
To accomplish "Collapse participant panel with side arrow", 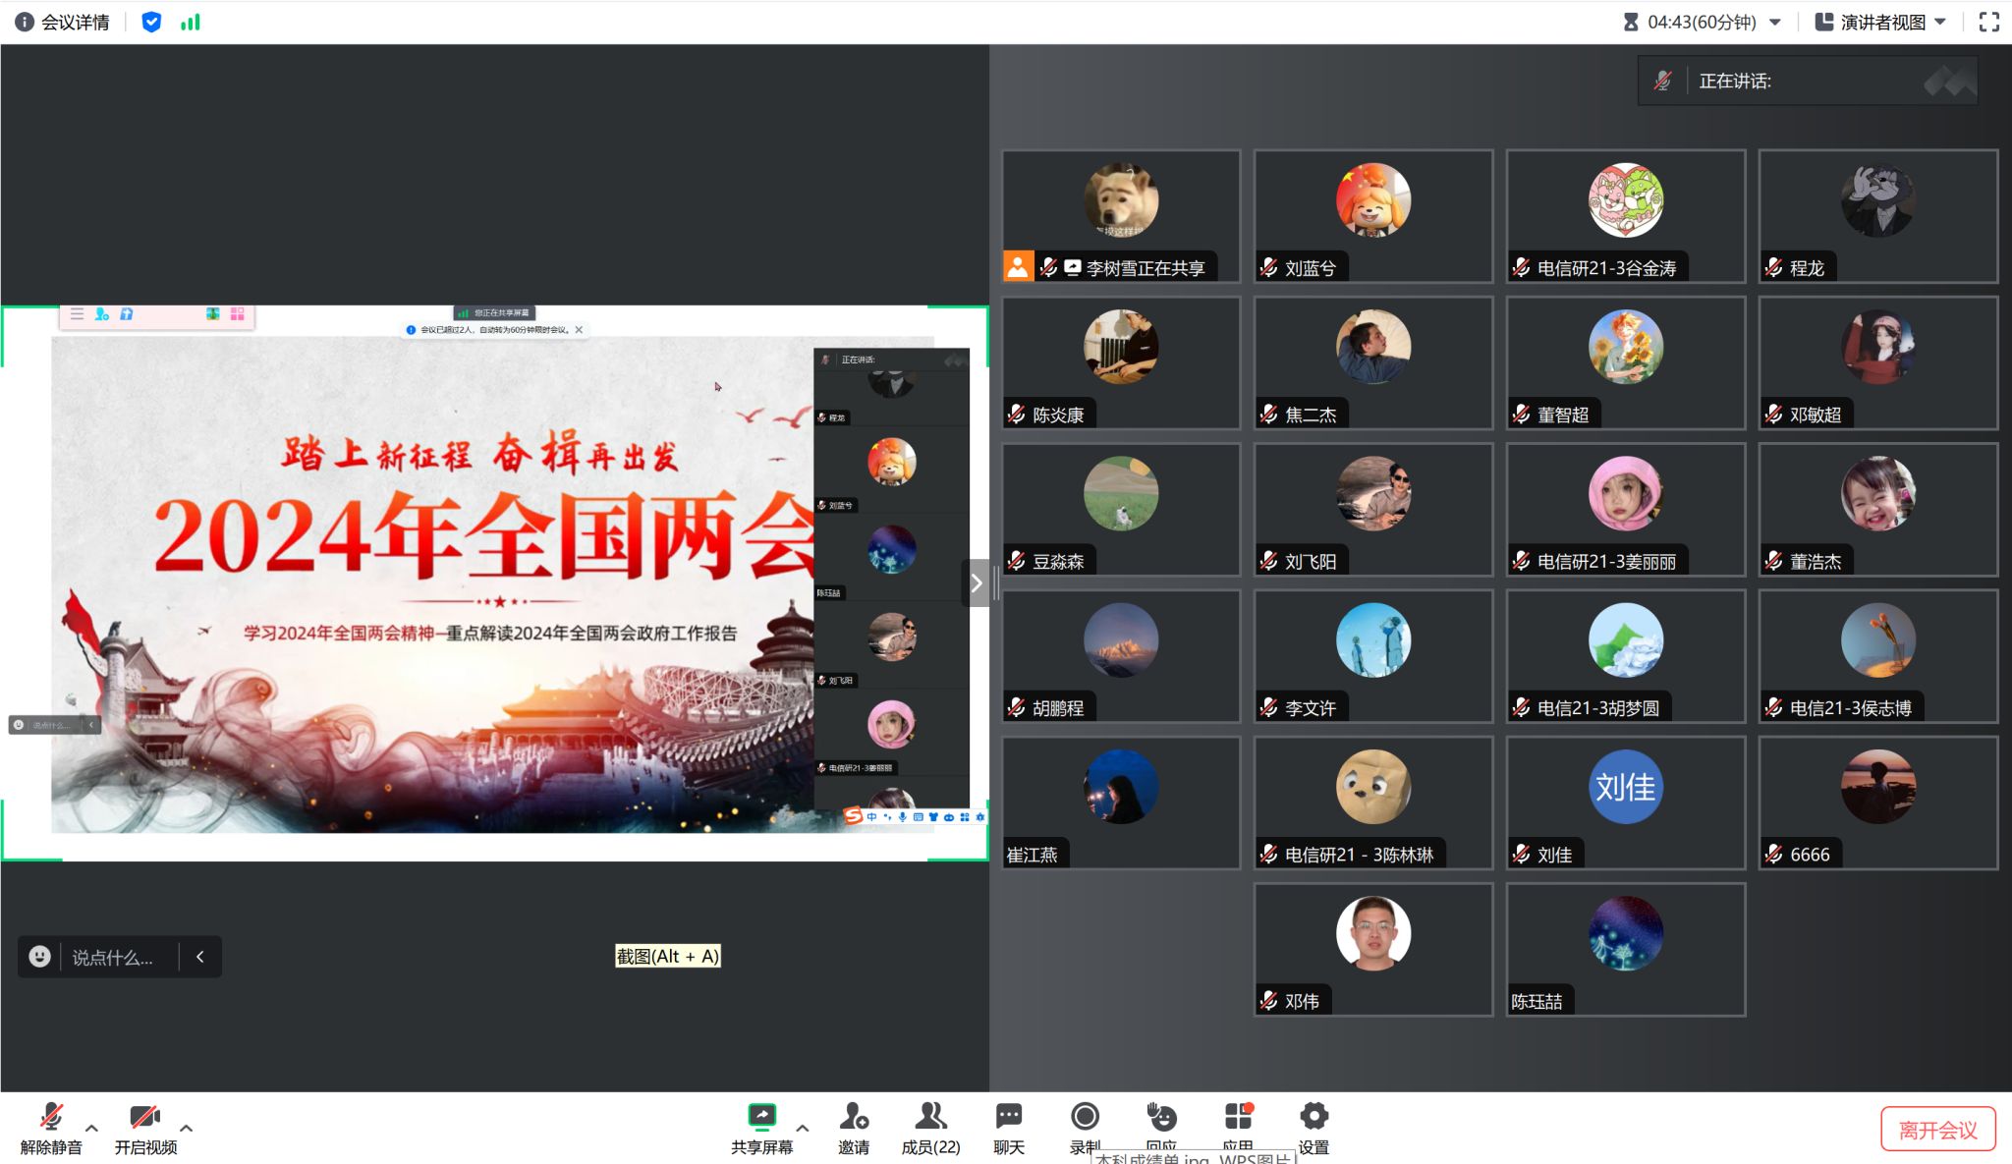I will 976,583.
